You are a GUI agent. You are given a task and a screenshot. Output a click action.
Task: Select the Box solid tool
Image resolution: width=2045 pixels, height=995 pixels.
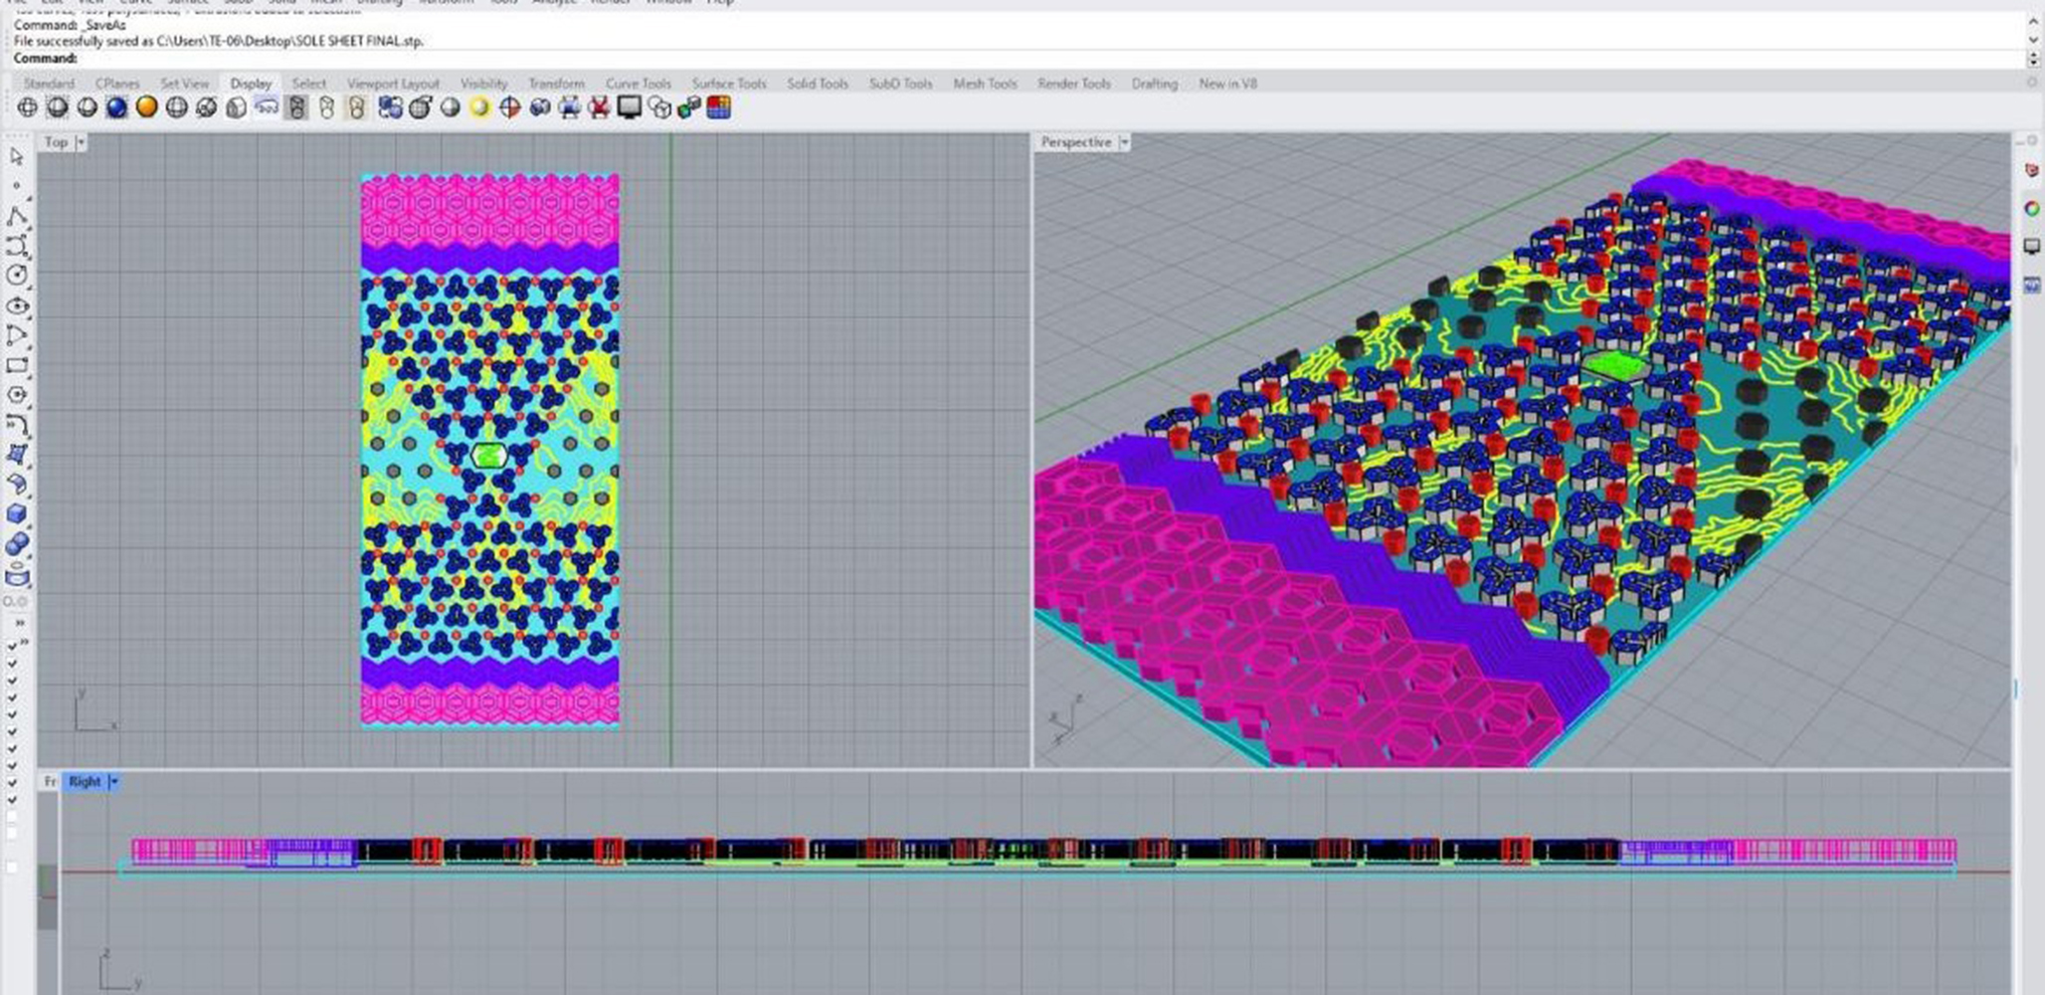coord(17,514)
